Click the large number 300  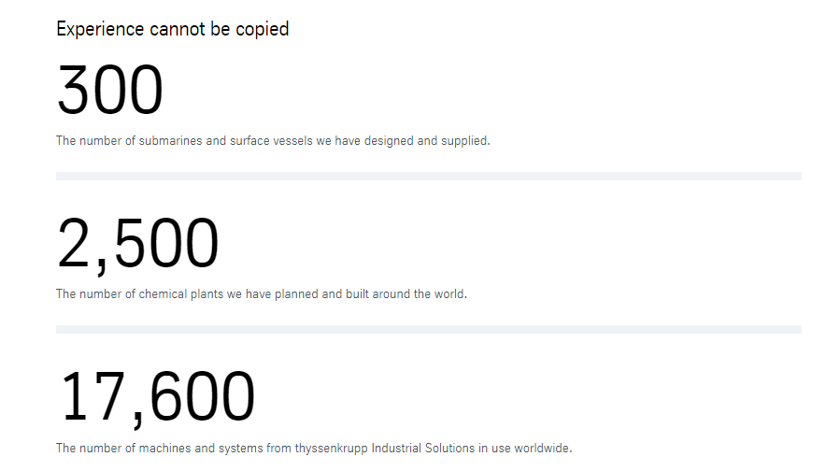(x=109, y=89)
